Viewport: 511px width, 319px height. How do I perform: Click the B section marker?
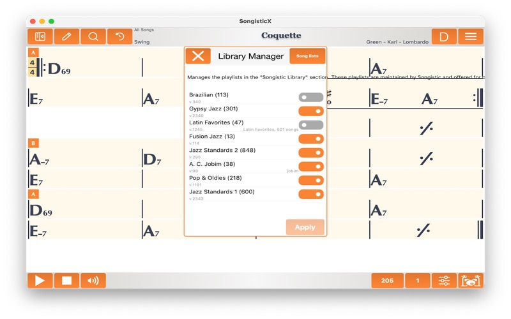coord(33,143)
